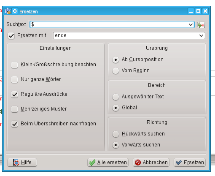Close the Ersetzen dialog window
Image resolution: width=215 pixels, height=176 pixels.
[x=205, y=11]
